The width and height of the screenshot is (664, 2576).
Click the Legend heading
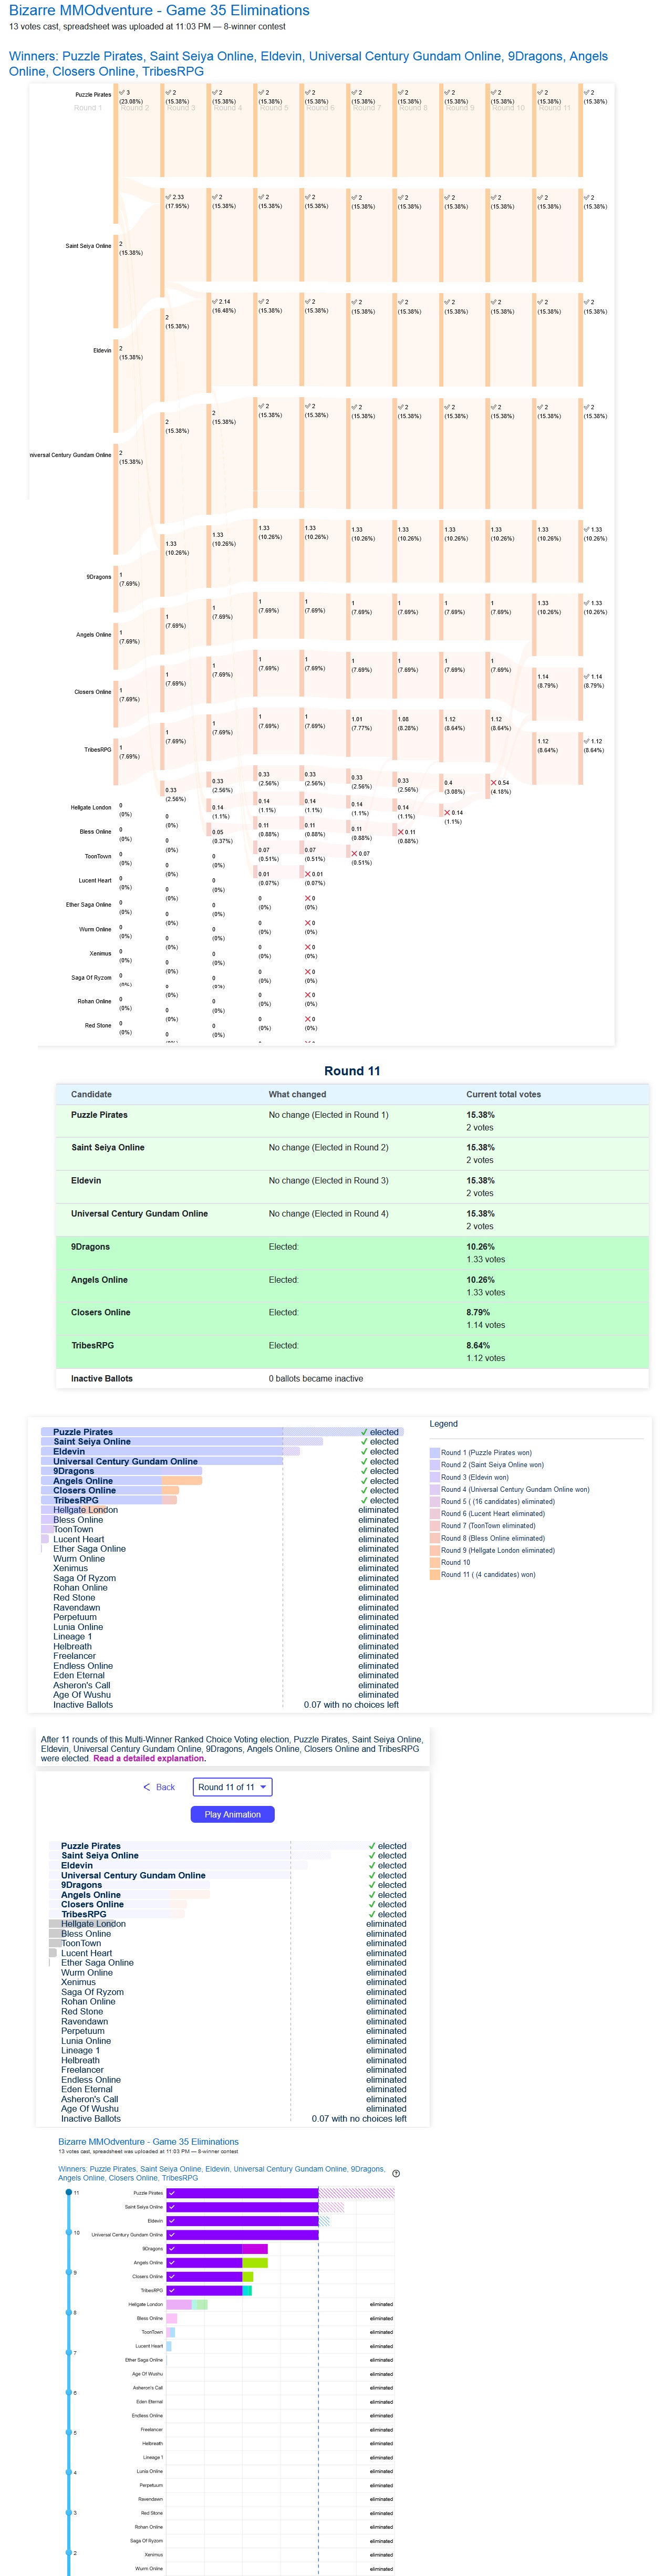pos(443,1424)
